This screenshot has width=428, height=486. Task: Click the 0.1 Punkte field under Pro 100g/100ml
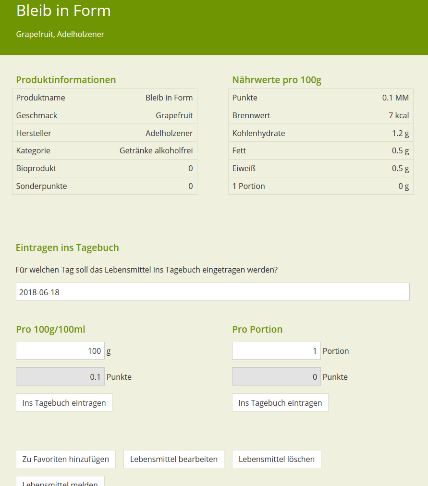60,376
